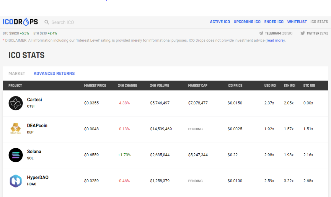Open Solana via its circular logo
Image resolution: width=331 pixels, height=197 pixels.
[x=16, y=155]
